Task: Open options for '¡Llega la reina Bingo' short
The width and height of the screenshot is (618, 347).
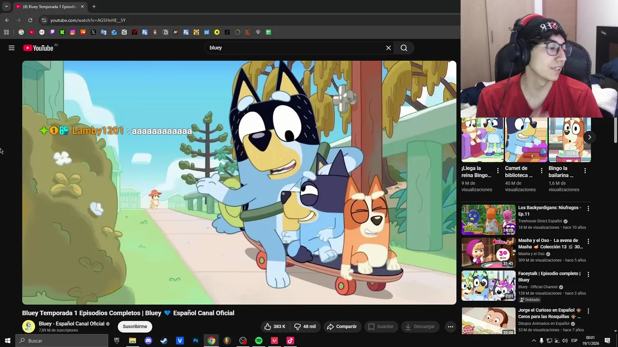Action: (x=498, y=171)
